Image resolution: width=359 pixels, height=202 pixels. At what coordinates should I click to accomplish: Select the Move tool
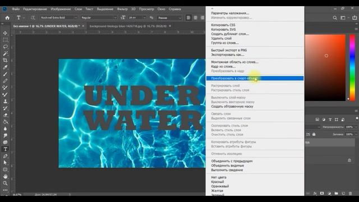[x=5, y=33]
